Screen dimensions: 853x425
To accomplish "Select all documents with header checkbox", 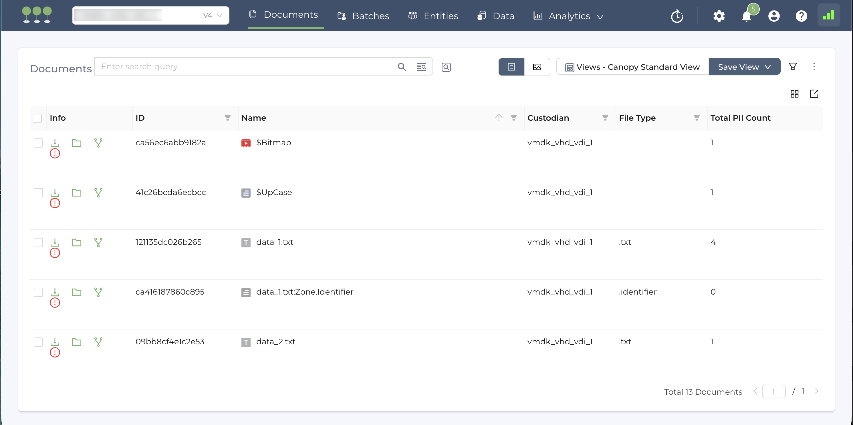I will pyautogui.click(x=37, y=118).
